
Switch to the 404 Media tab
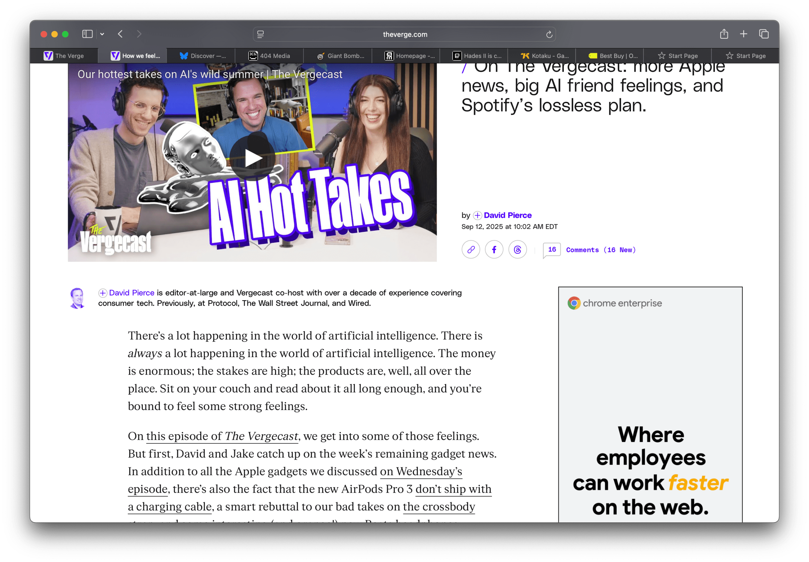click(x=269, y=56)
